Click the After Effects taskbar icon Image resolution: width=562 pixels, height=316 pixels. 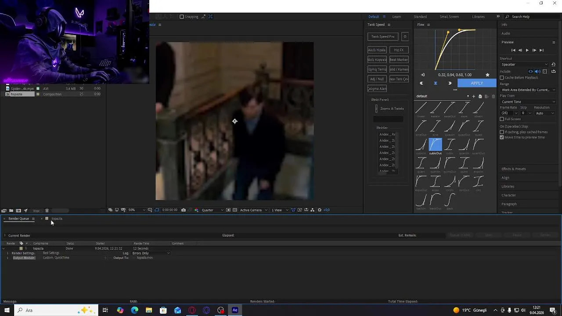pyautogui.click(x=235, y=310)
